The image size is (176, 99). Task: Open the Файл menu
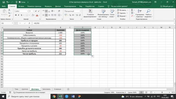pos(4,6)
